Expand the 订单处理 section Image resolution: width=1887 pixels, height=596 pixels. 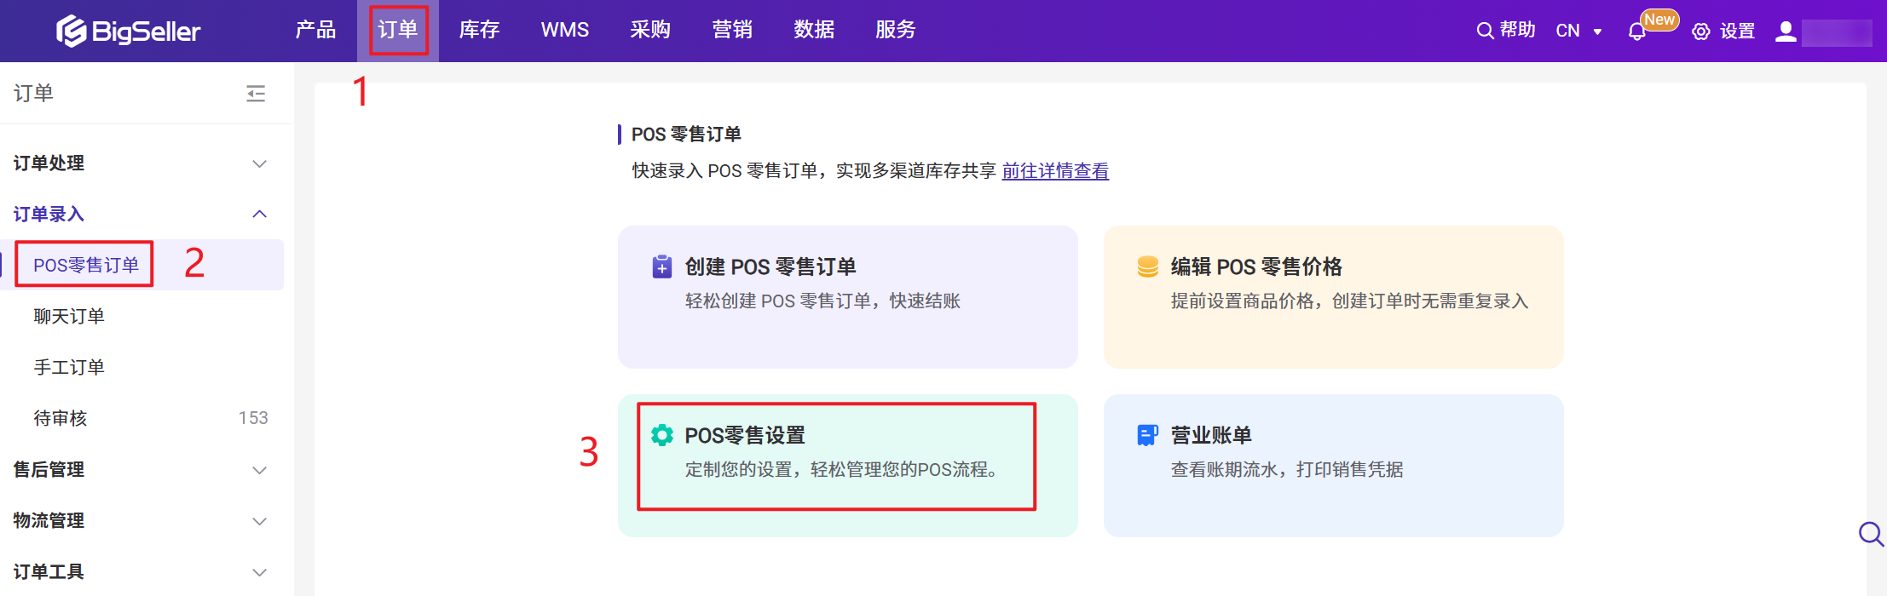[260, 163]
